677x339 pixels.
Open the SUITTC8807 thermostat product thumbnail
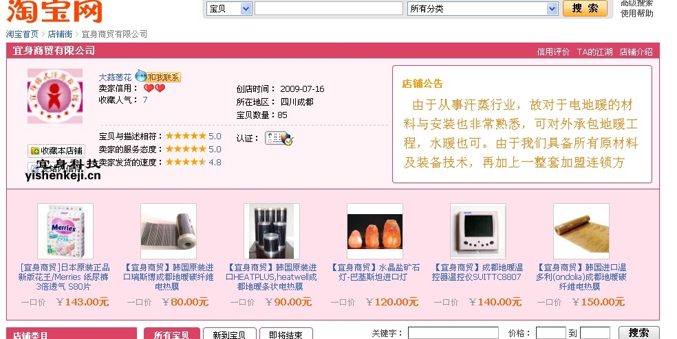478,231
